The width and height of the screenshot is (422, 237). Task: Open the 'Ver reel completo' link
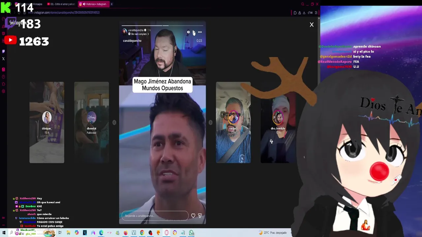tap(138, 34)
